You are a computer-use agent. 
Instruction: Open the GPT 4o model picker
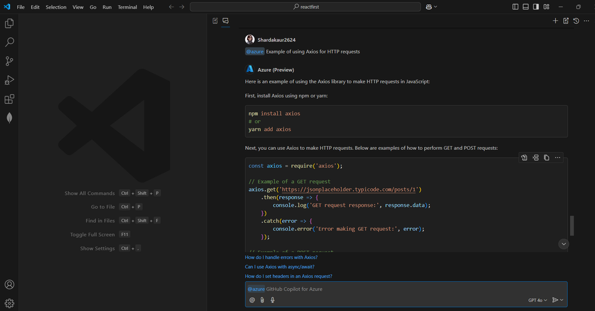coord(537,300)
